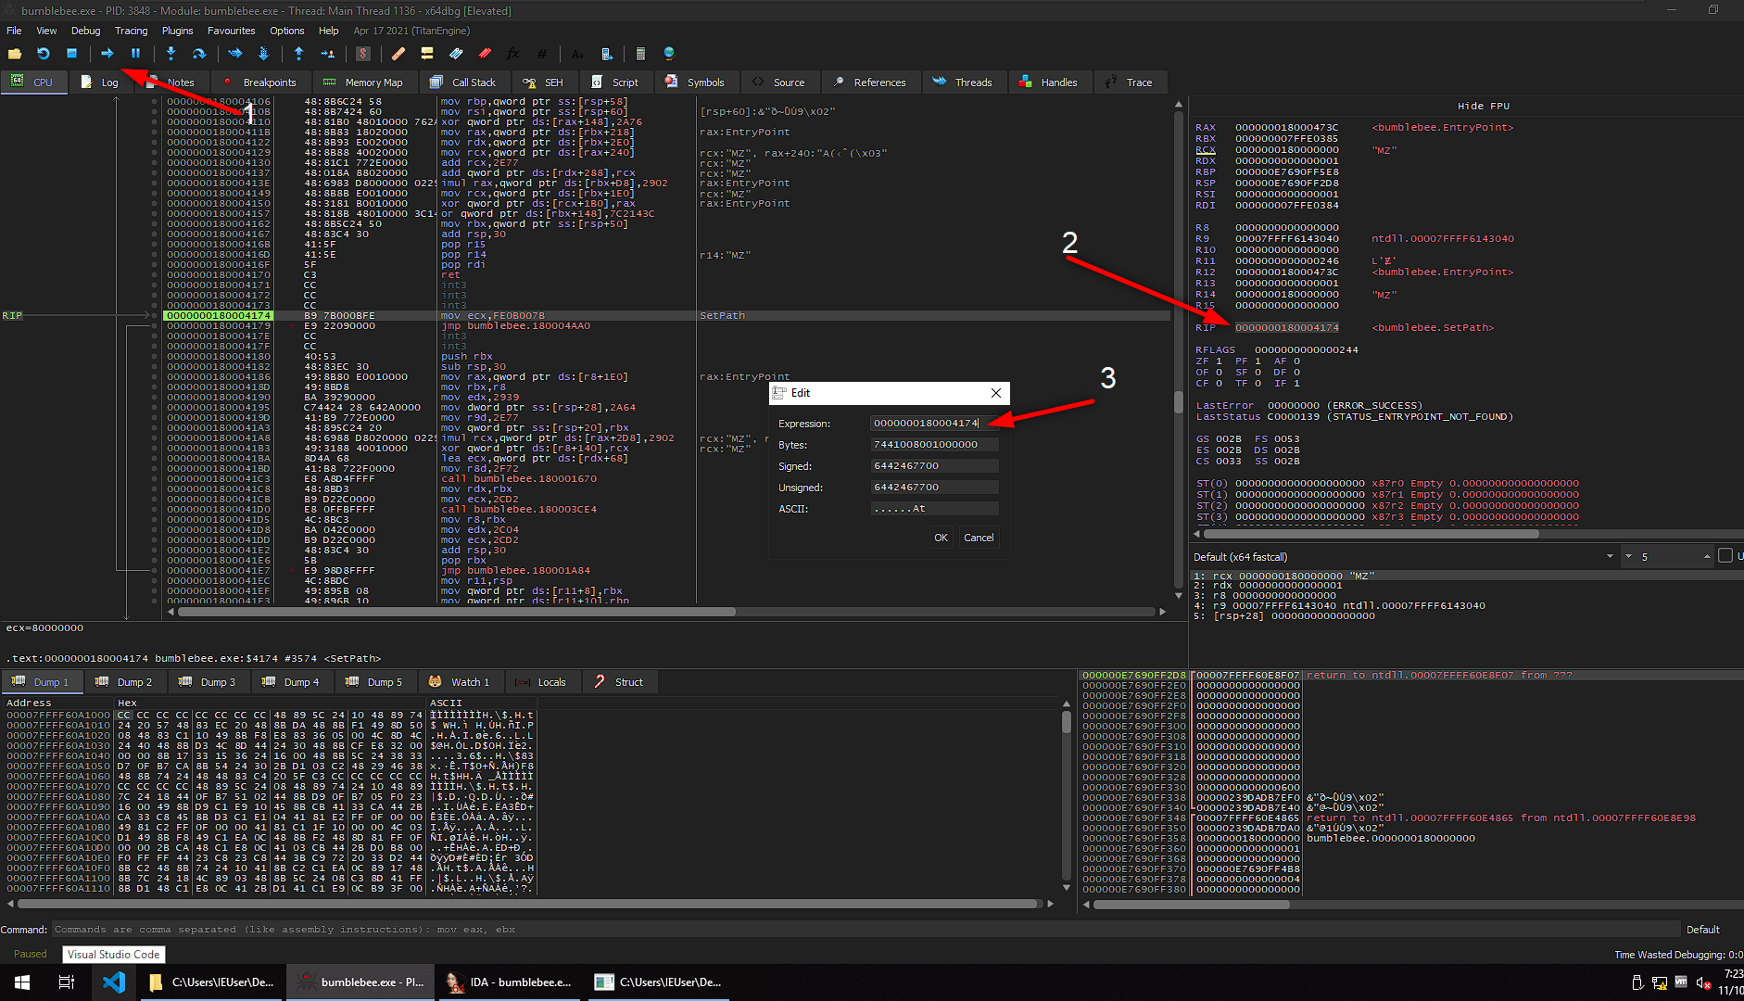Start trace over from the toolbar
Screen dimensions: 1744x1001
click(x=263, y=54)
